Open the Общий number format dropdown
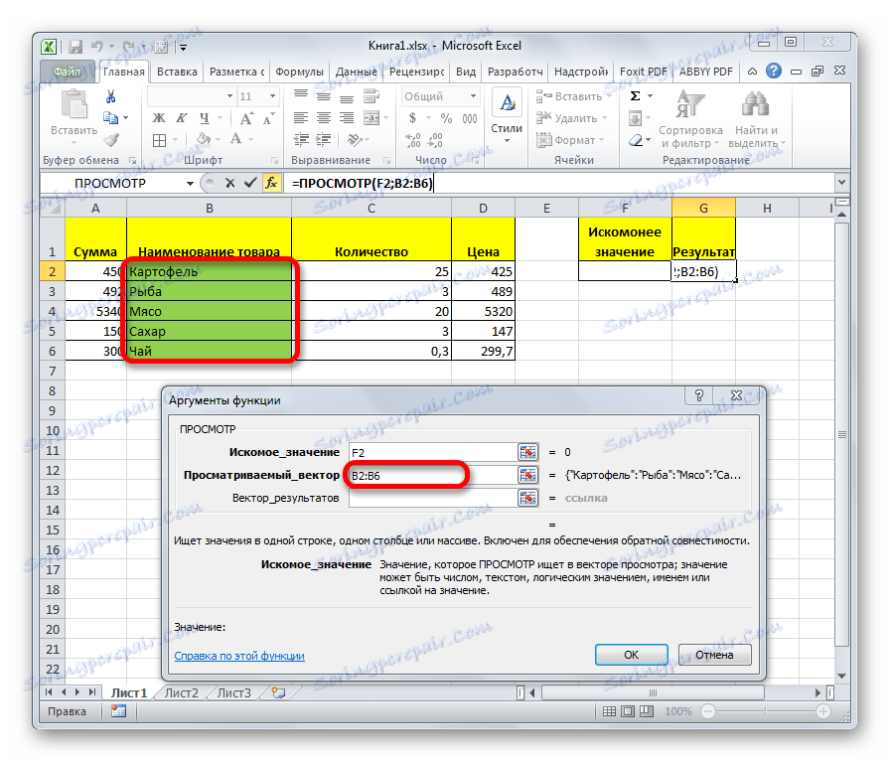This screenshot has height=762, width=890. coord(473,96)
